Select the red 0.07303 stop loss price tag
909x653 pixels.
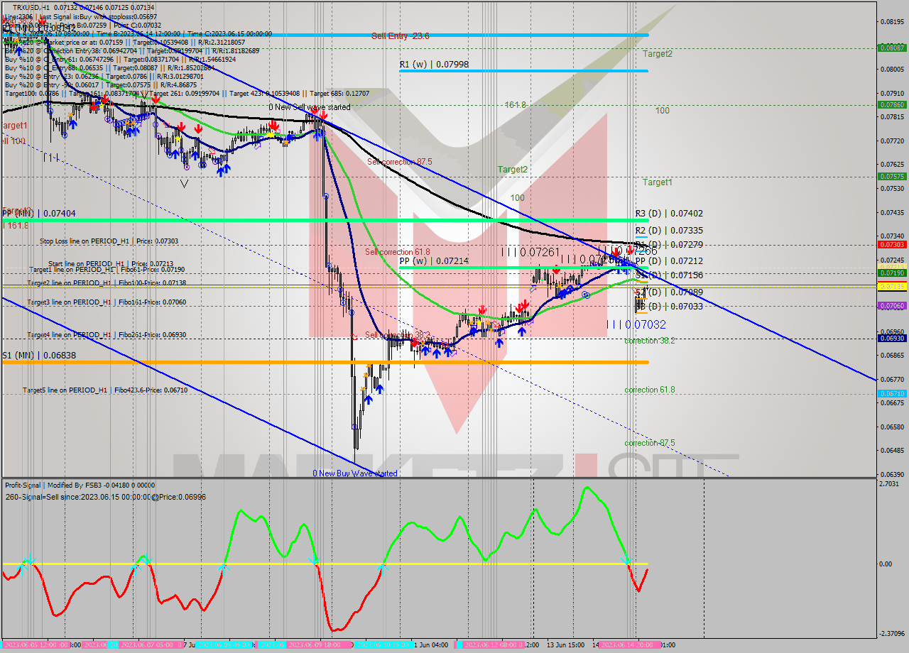[x=892, y=244]
